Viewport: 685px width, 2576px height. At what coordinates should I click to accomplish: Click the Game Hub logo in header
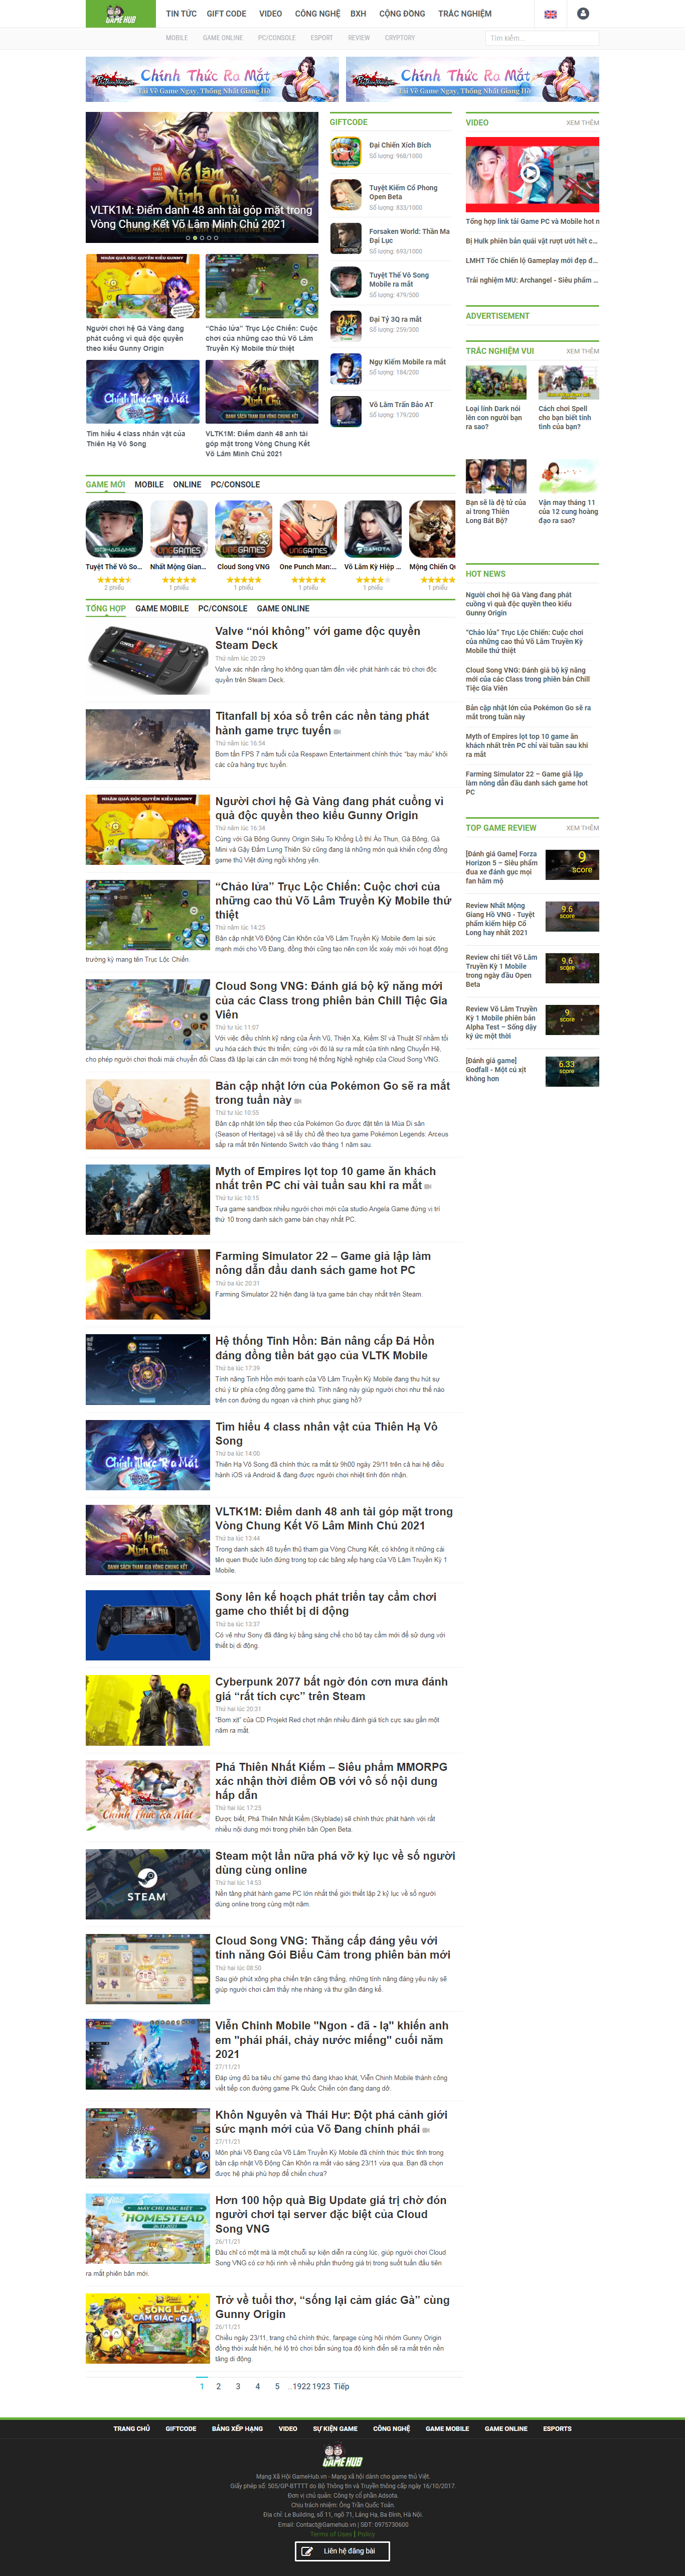click(120, 14)
